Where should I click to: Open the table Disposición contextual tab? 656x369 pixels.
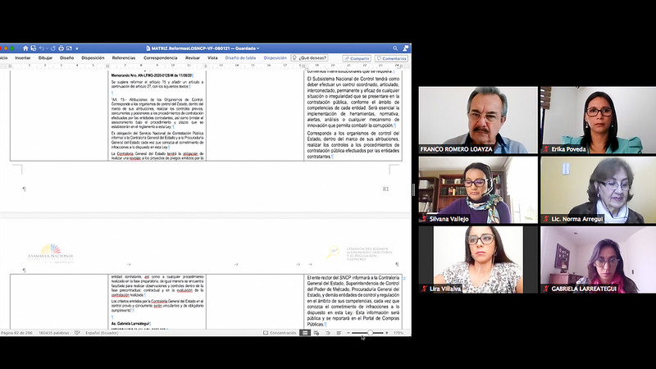pos(275,58)
